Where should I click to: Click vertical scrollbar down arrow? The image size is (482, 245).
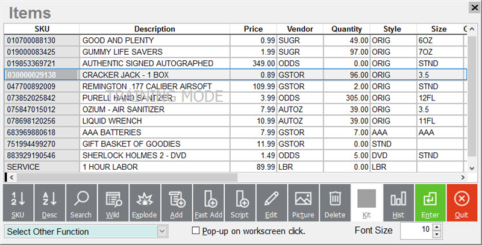click(472, 168)
